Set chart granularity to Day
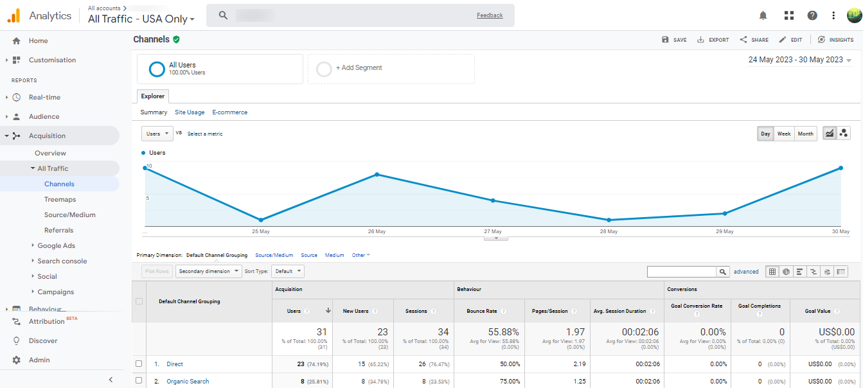 [765, 134]
